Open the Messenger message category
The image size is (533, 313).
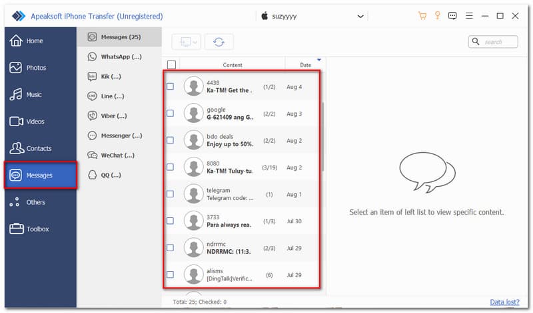(x=119, y=136)
